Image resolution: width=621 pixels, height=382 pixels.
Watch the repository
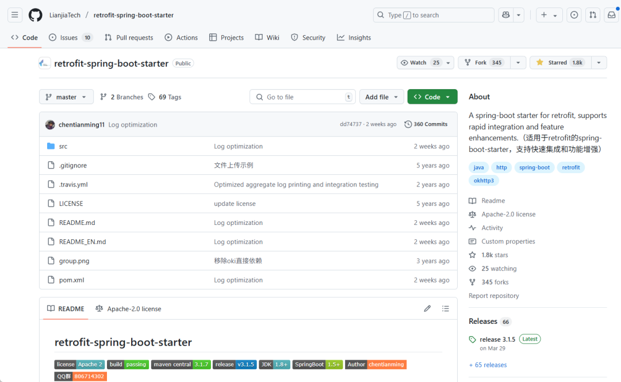coord(419,62)
